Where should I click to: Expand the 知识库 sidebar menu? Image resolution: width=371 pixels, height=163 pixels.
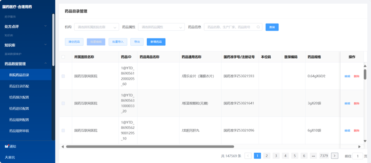(x=26, y=45)
